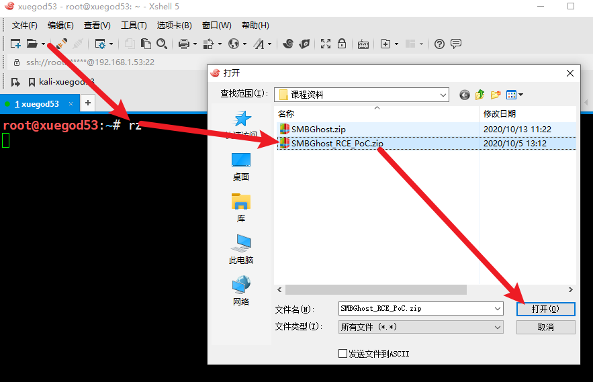Toggle full screen mode icon
Screen dimensions: 593x382
326,44
